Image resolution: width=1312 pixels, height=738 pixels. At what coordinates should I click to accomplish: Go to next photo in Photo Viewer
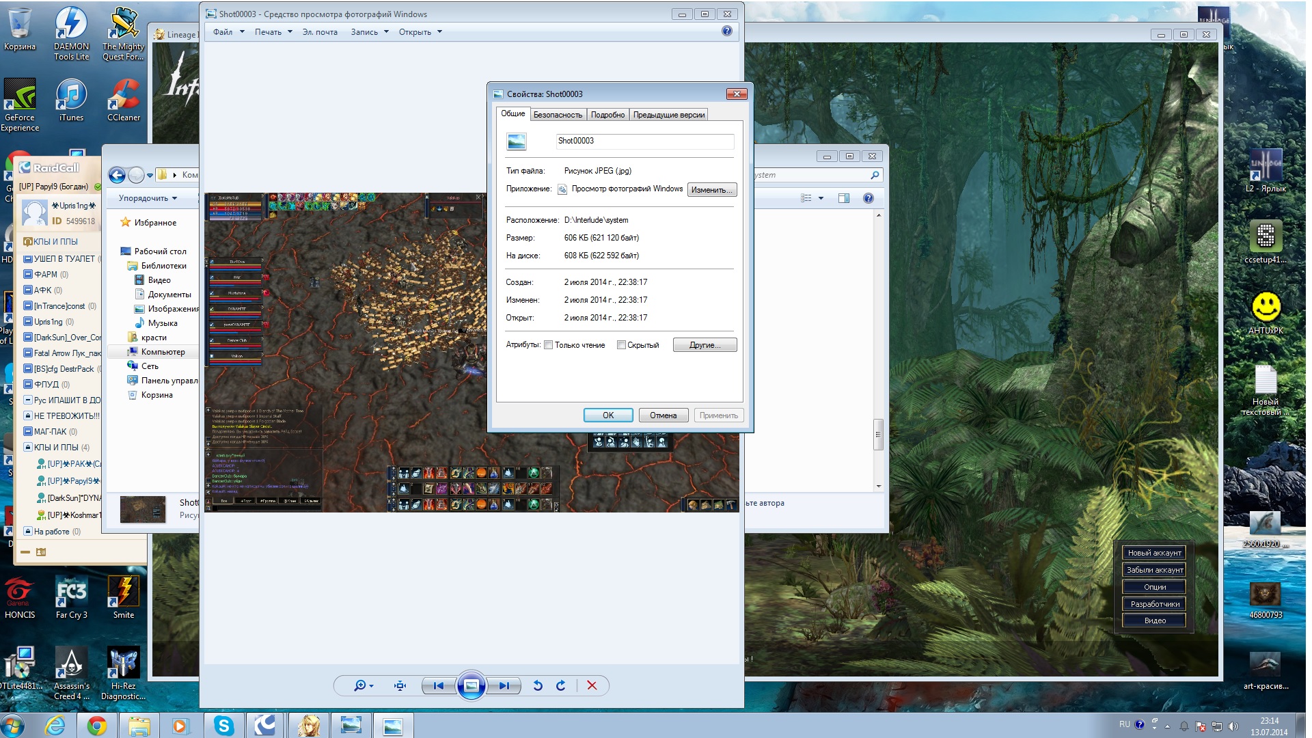tap(504, 685)
